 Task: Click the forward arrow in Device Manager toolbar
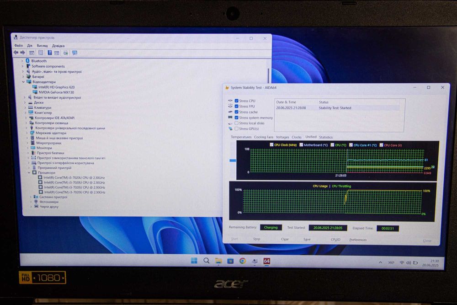tap(22, 53)
